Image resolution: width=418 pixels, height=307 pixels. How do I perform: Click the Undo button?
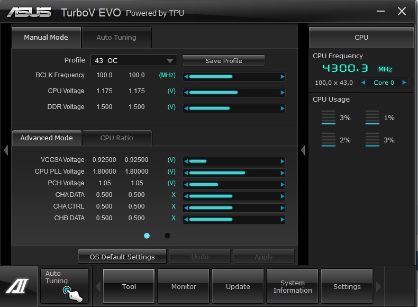pyautogui.click(x=199, y=257)
